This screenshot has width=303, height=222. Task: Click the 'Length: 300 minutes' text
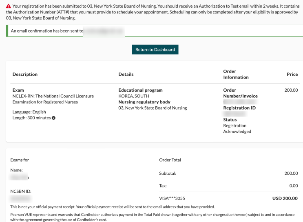click(x=31, y=118)
